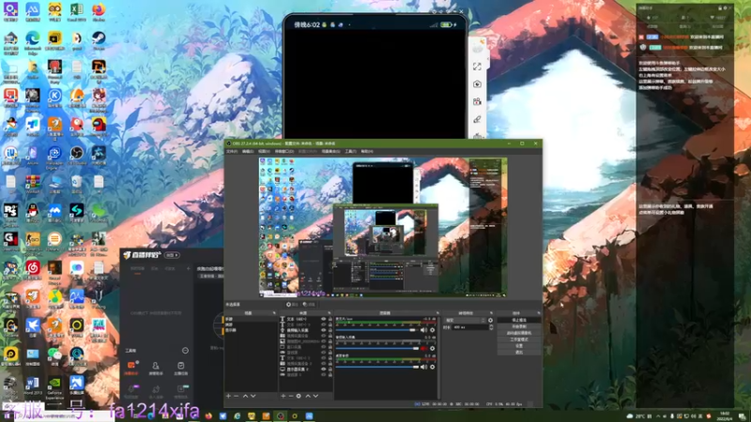The height and width of the screenshot is (422, 751).
Task: Open the View menu in OBS
Action: point(264,151)
